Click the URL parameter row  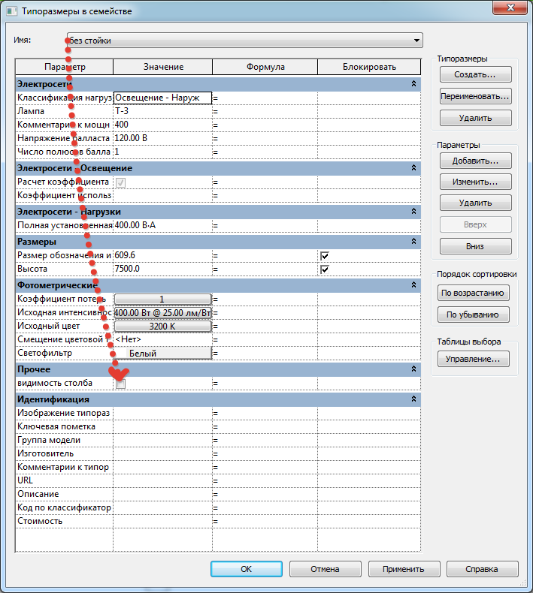(218, 480)
